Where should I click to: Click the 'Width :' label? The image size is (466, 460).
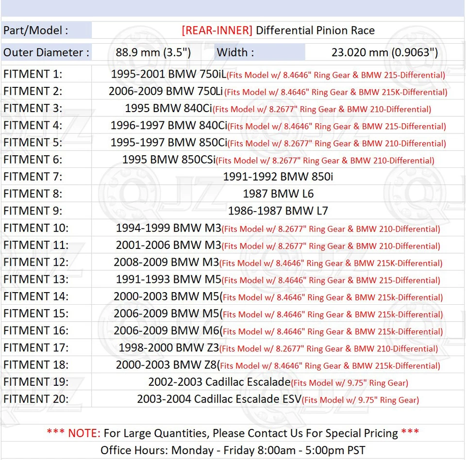pyautogui.click(x=235, y=52)
